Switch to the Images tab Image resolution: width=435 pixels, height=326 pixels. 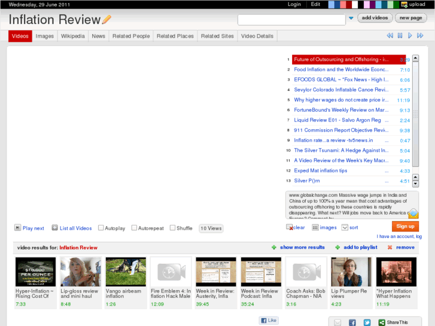pyautogui.click(x=45, y=36)
